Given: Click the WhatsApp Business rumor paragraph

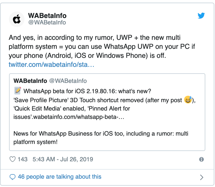Looking at the screenshot, I should click(x=101, y=138).
